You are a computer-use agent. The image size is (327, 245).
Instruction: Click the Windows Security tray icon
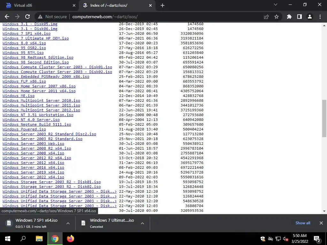(263, 239)
